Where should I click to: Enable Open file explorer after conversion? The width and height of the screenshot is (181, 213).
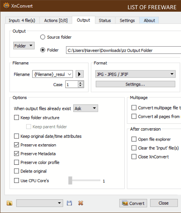(134, 139)
